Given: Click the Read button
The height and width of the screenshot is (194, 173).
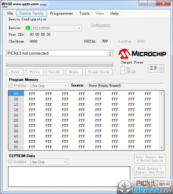Looking at the screenshot, I should [15, 72].
